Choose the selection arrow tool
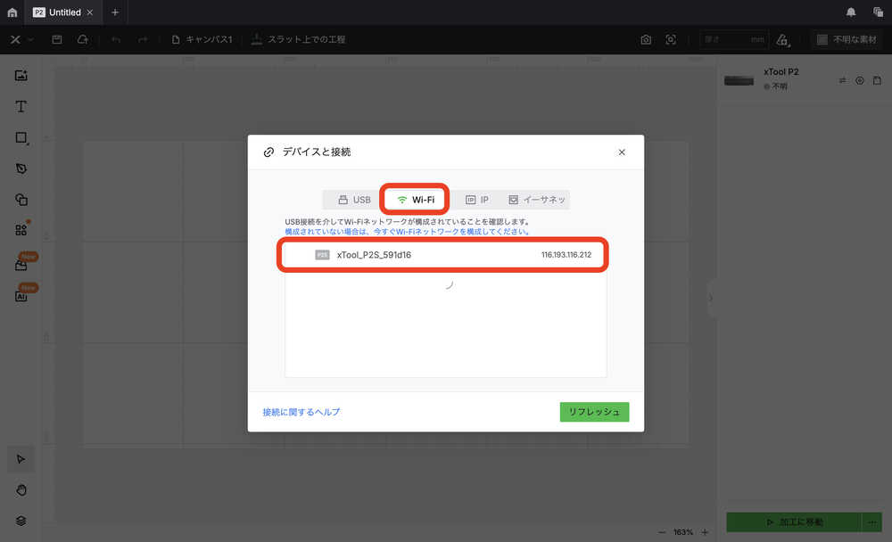 [x=21, y=458]
